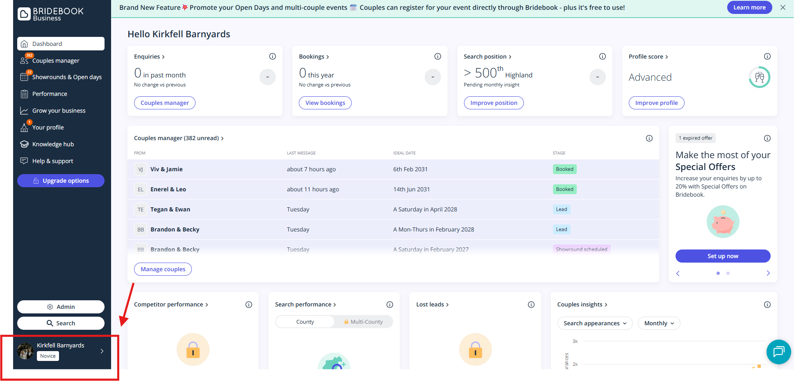Viewport: 794px width, 381px height.
Task: Click the Lost leads info icon
Action: [531, 305]
